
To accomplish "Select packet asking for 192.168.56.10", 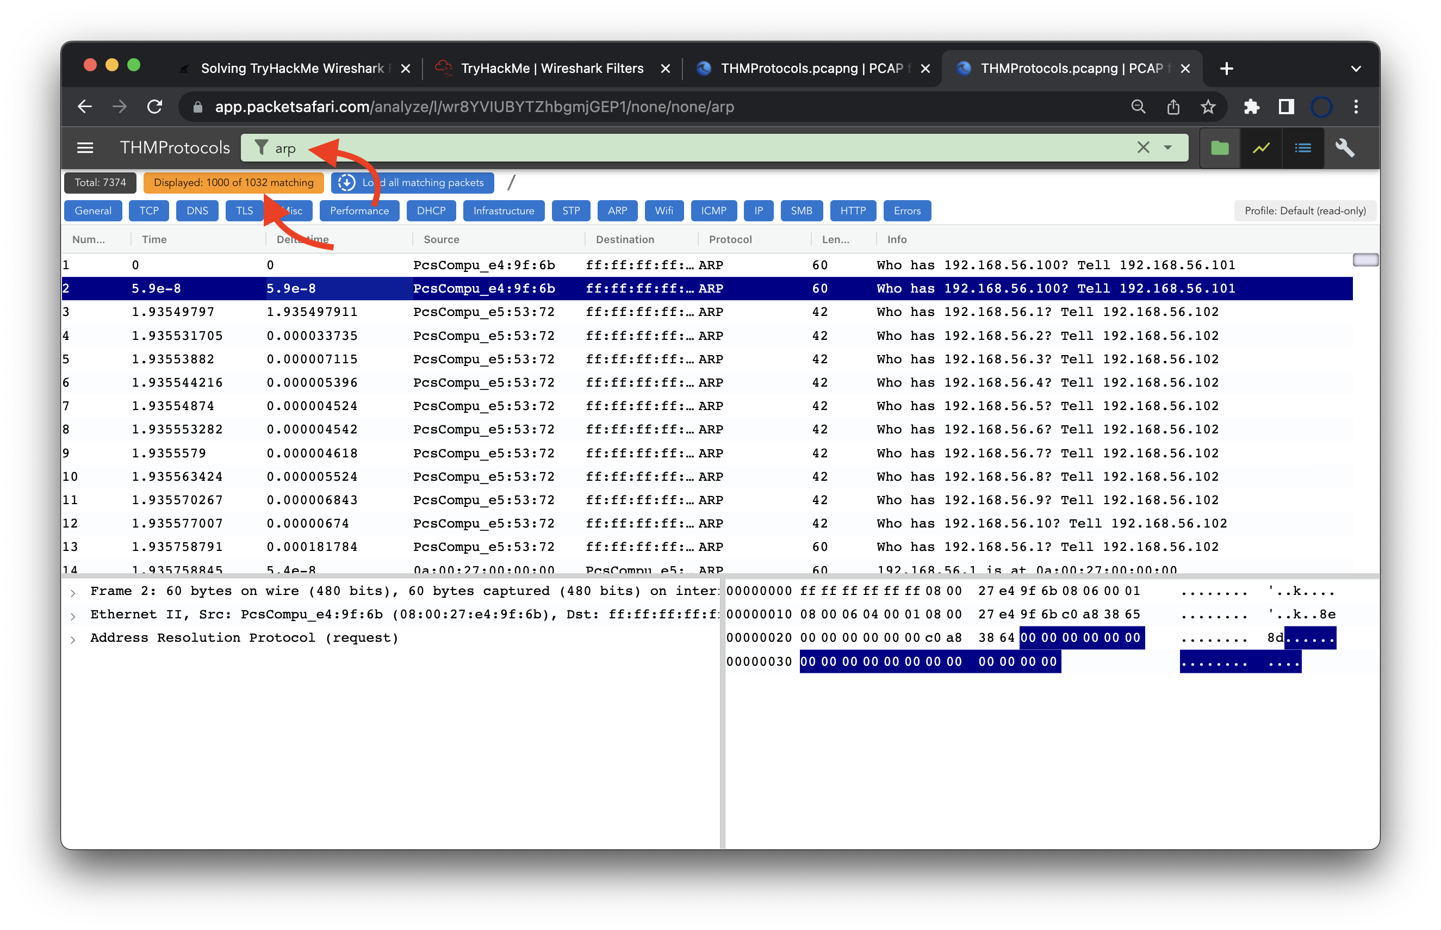I will pos(706,524).
